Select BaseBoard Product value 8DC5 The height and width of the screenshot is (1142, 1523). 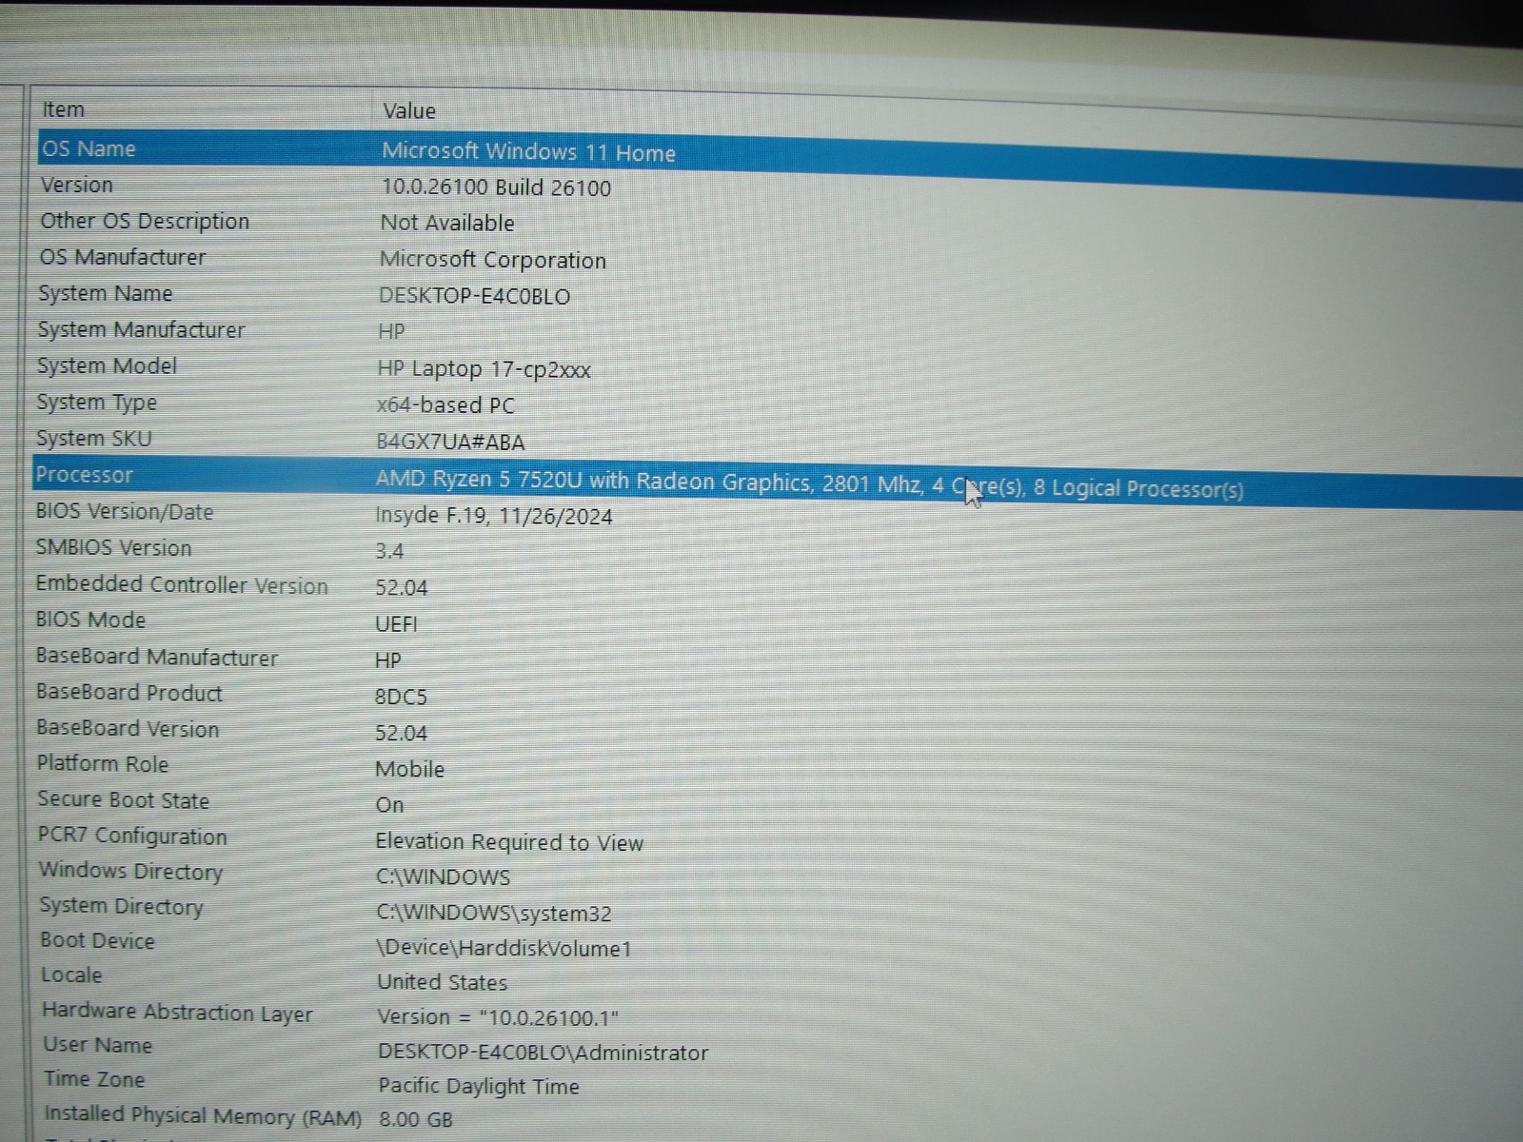coord(401,697)
